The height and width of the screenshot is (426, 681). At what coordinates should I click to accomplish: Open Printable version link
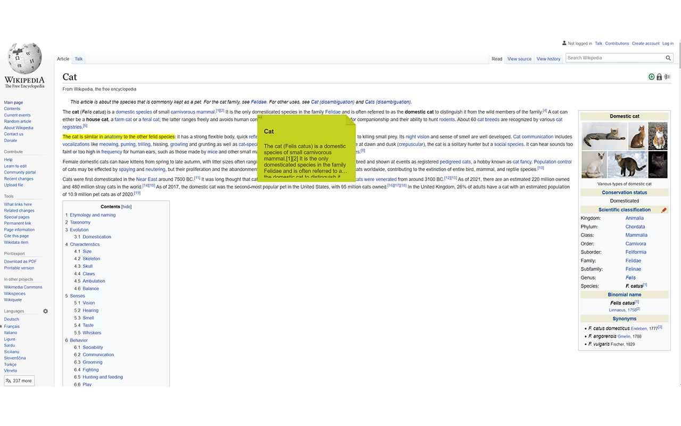[x=19, y=268]
